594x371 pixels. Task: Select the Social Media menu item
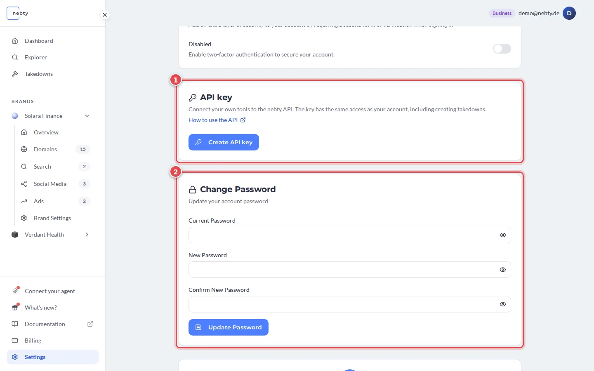tap(56, 184)
